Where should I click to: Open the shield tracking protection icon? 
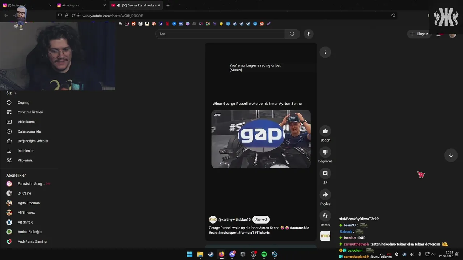(60, 16)
